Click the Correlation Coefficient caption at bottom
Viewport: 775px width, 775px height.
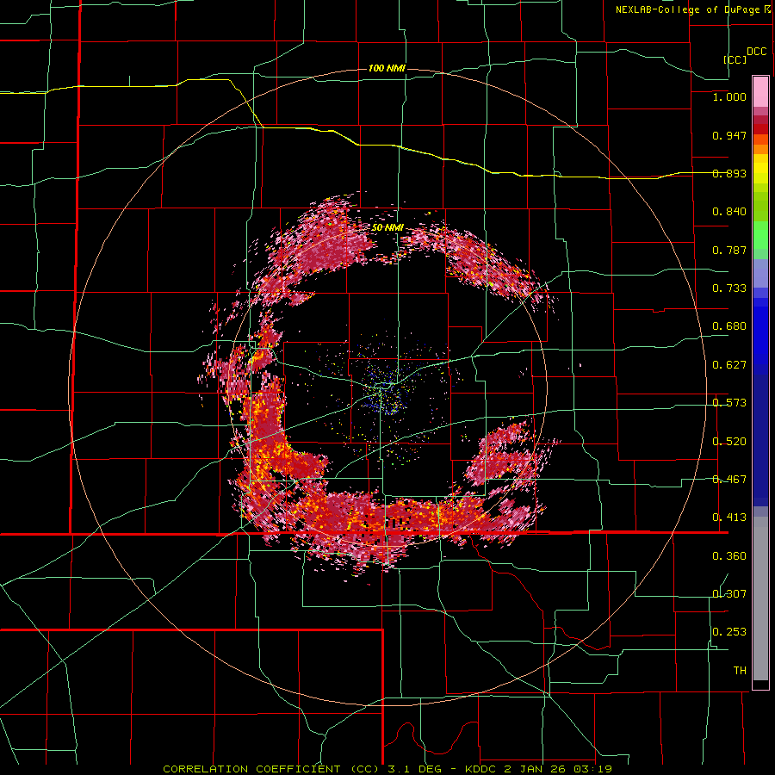click(387, 769)
